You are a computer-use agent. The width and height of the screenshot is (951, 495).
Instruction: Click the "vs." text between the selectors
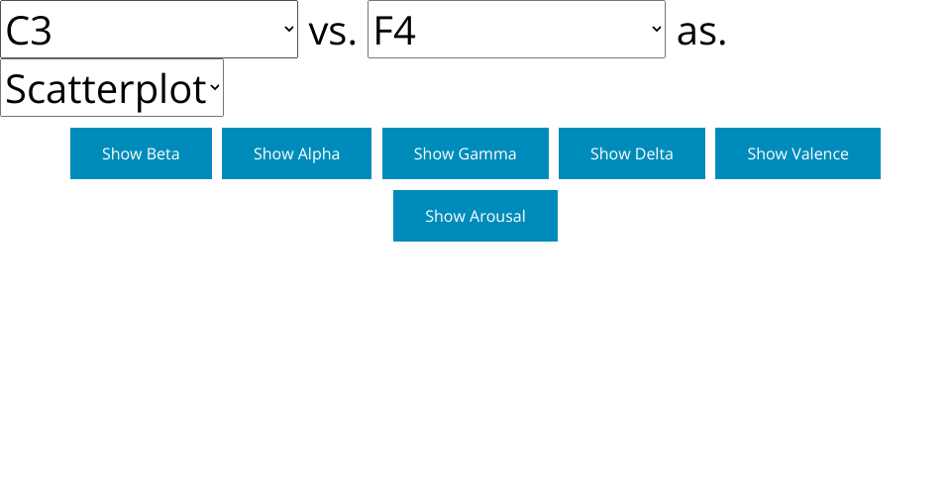[332, 32]
